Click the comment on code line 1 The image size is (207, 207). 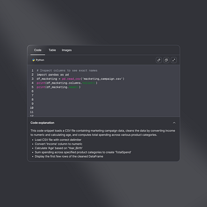(x=67, y=70)
